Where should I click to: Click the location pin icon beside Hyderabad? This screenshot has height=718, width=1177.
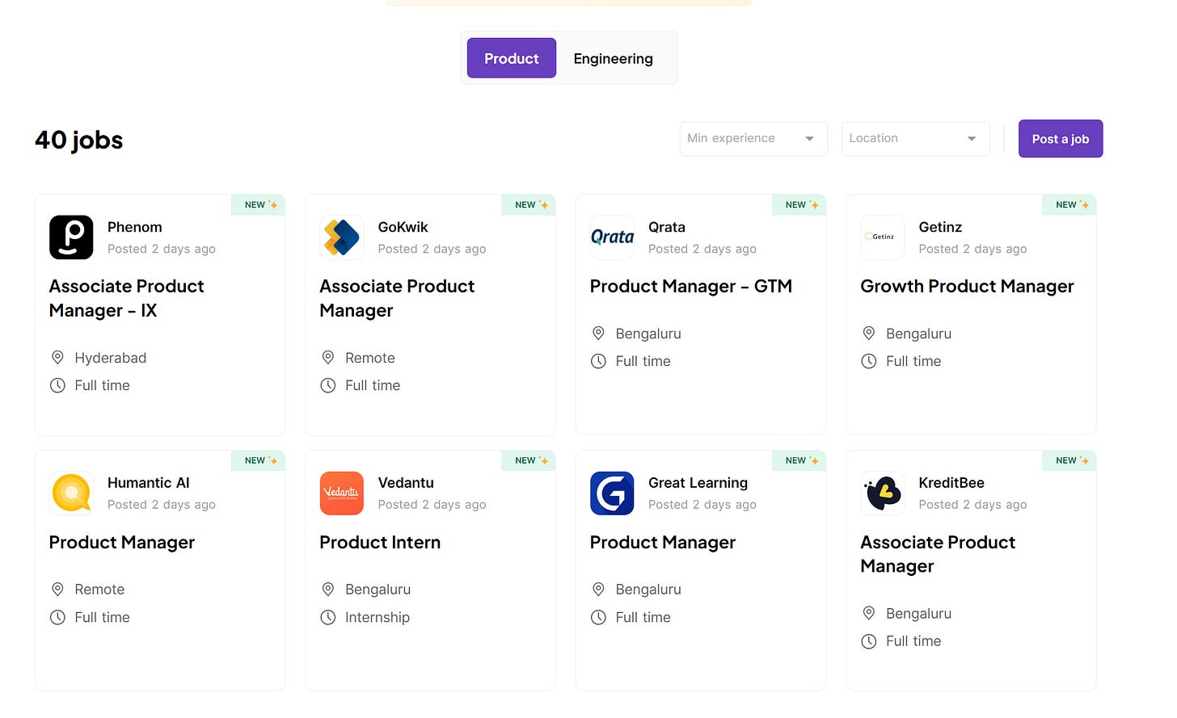pos(57,357)
